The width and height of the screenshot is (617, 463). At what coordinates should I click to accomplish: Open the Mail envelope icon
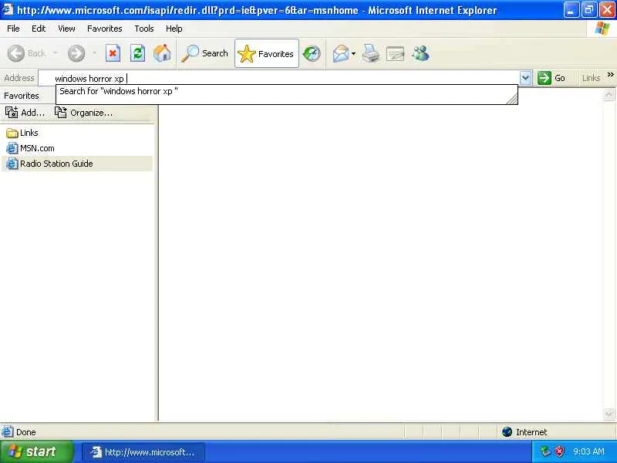click(x=340, y=53)
